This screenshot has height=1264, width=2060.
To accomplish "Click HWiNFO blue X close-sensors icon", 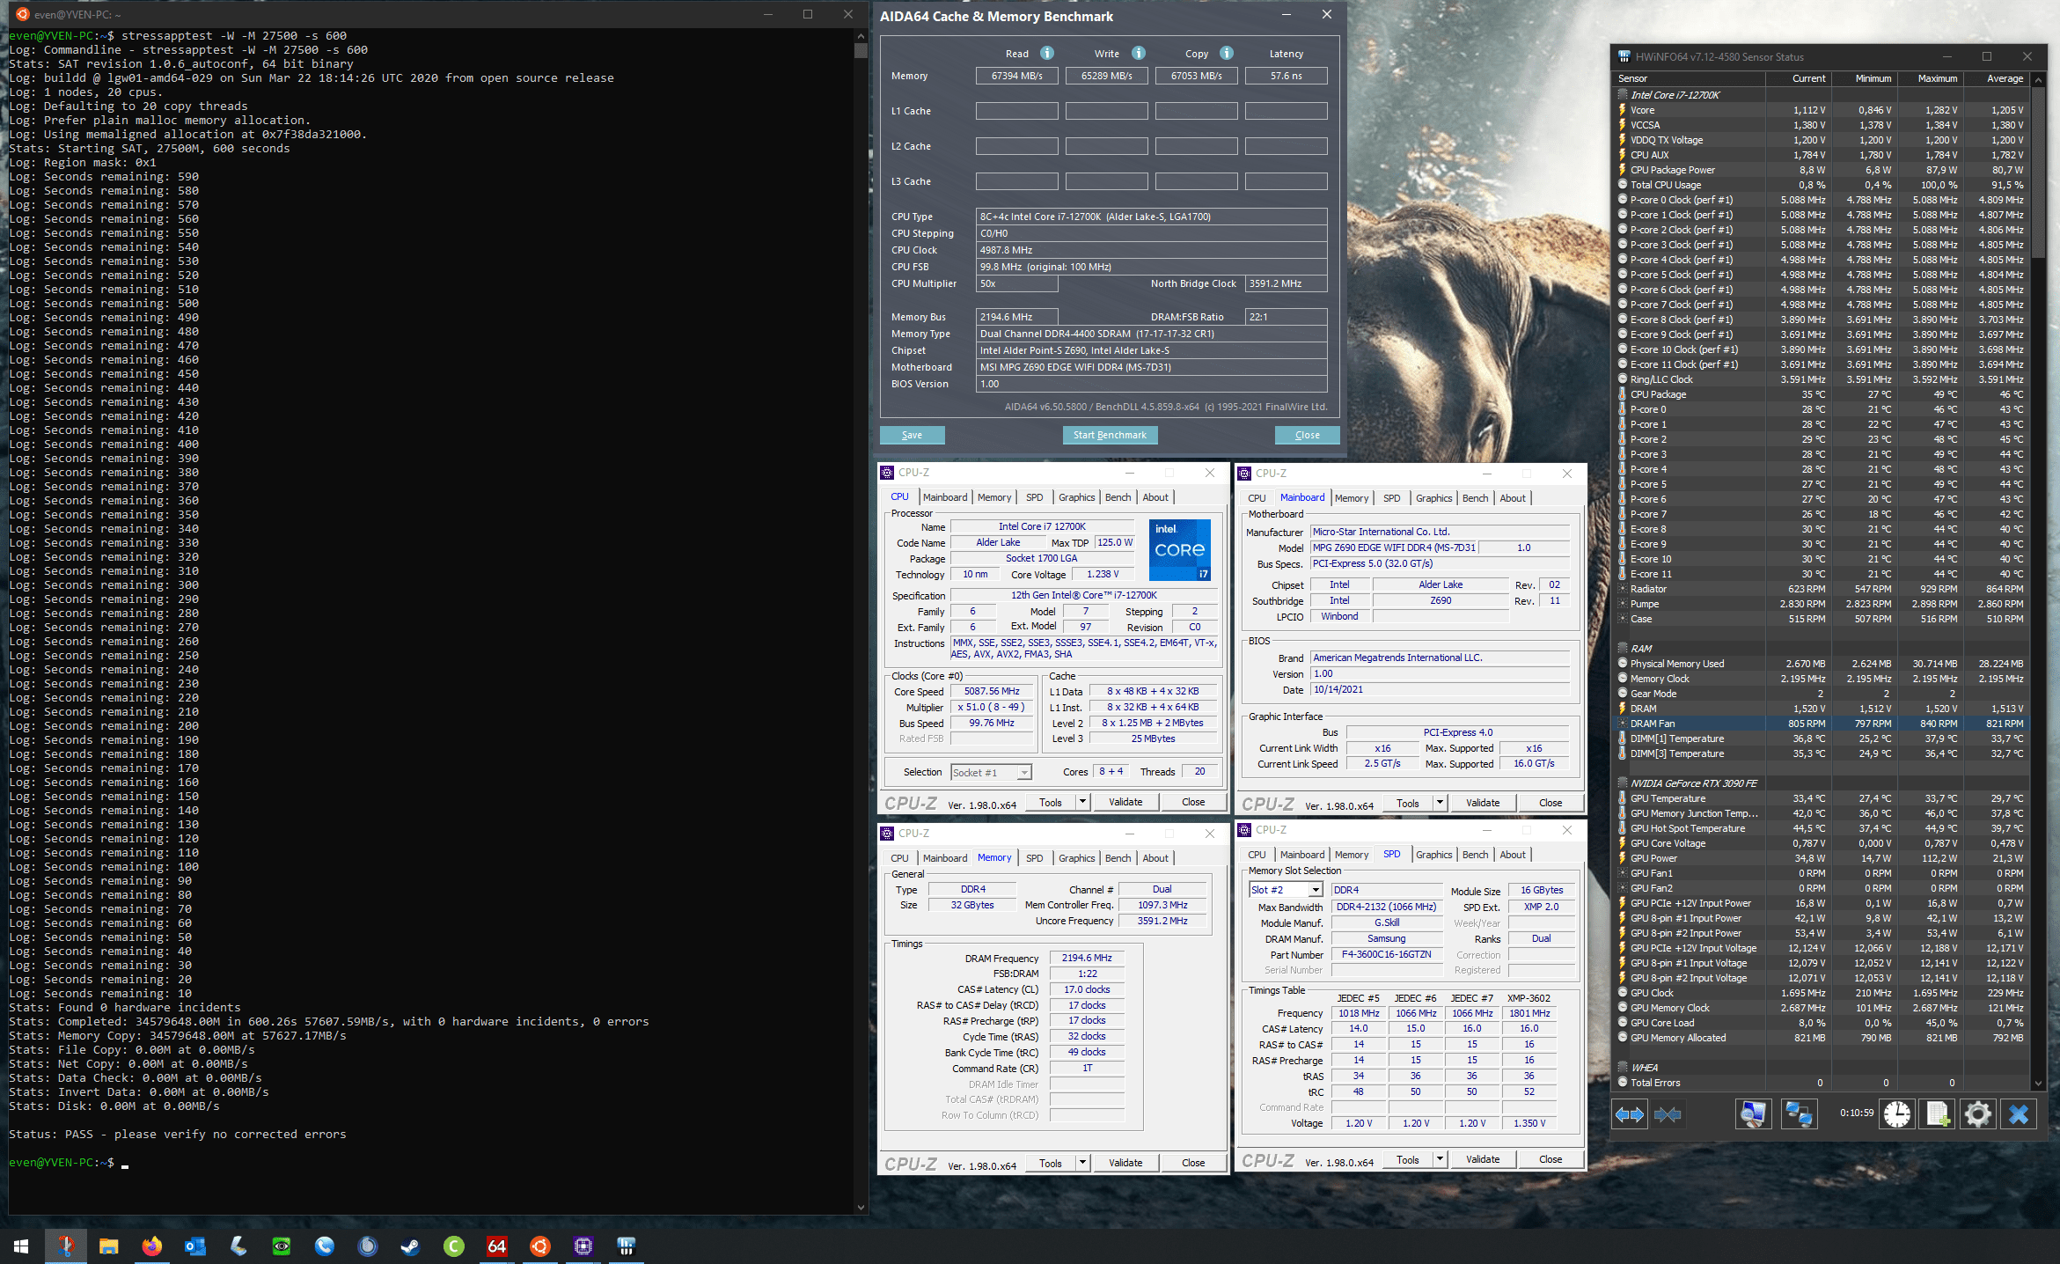I will click(x=2019, y=1114).
